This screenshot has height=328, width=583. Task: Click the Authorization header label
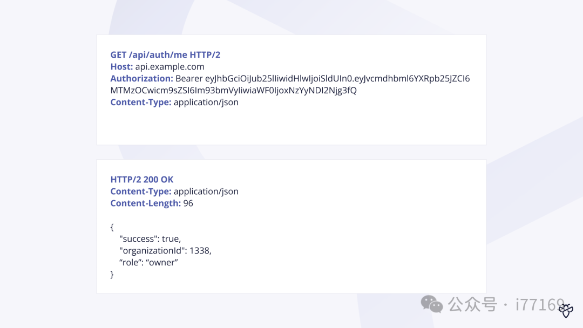141,78
